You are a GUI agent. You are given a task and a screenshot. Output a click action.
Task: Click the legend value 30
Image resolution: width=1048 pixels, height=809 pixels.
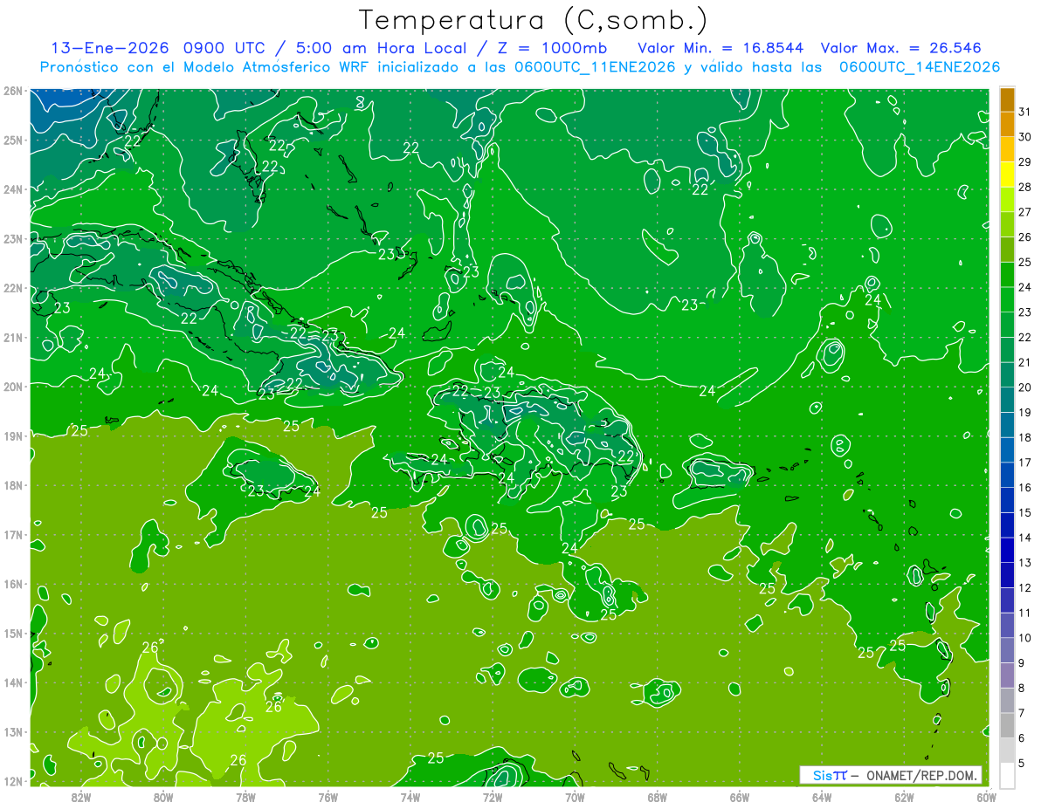pyautogui.click(x=1025, y=137)
